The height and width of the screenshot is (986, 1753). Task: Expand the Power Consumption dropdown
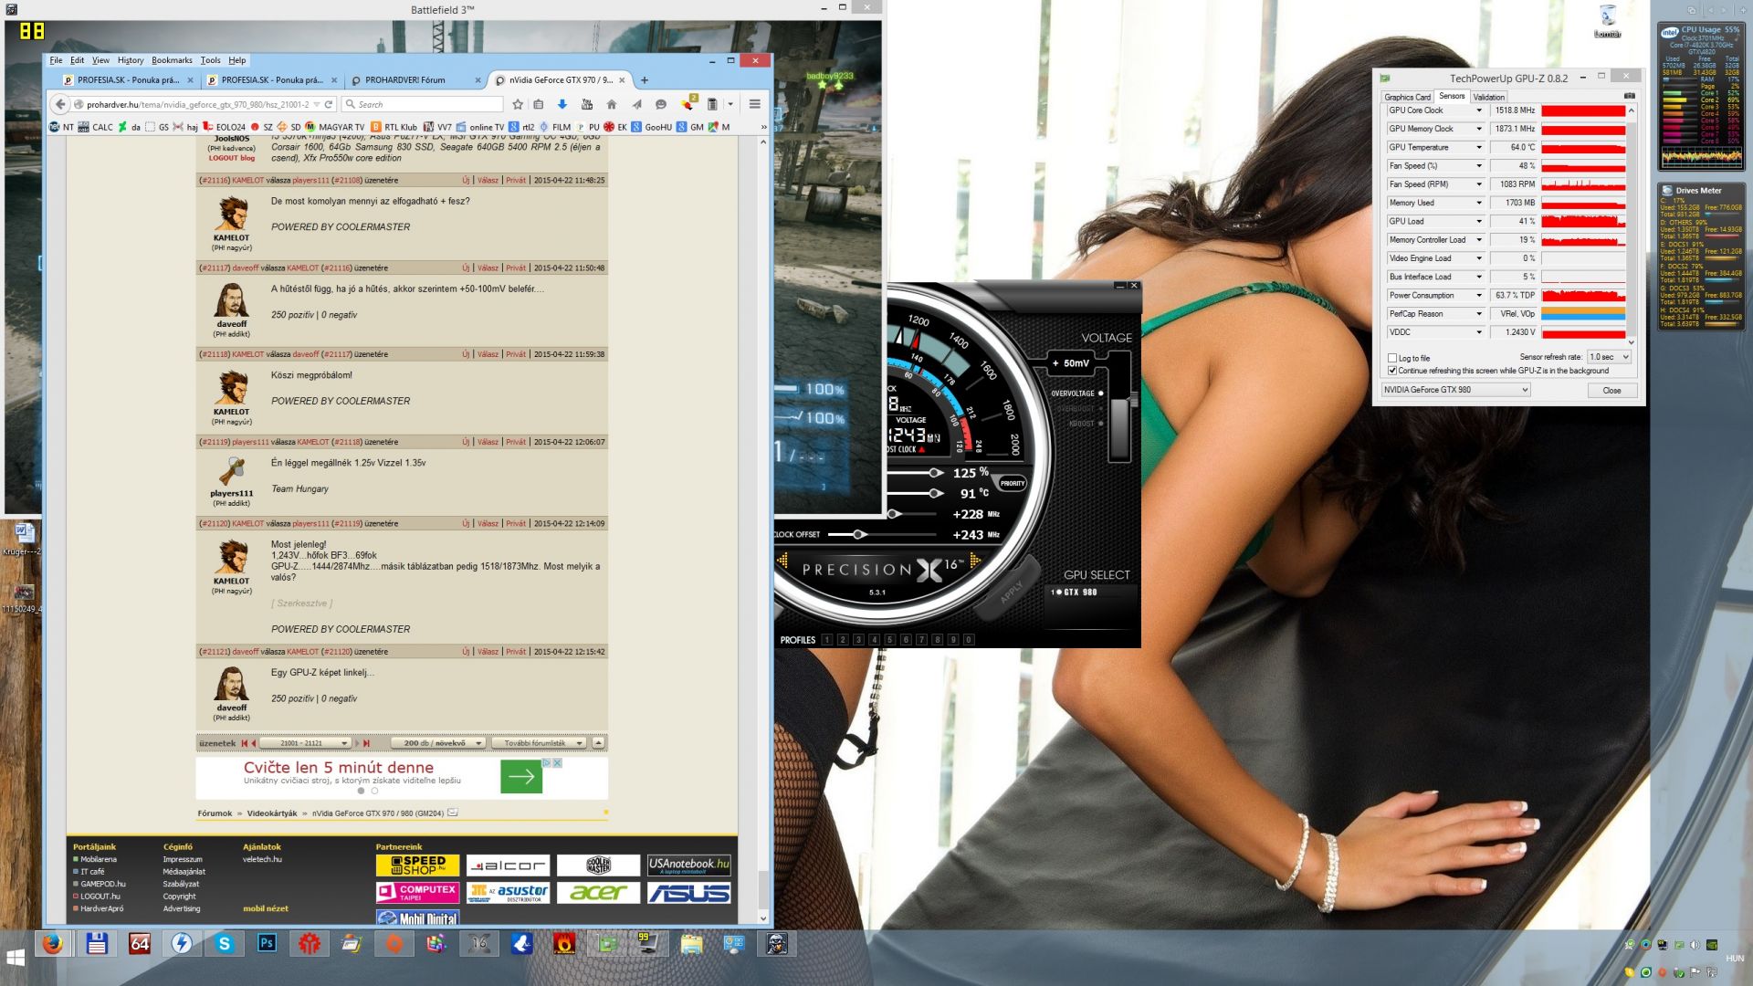coord(1479,295)
